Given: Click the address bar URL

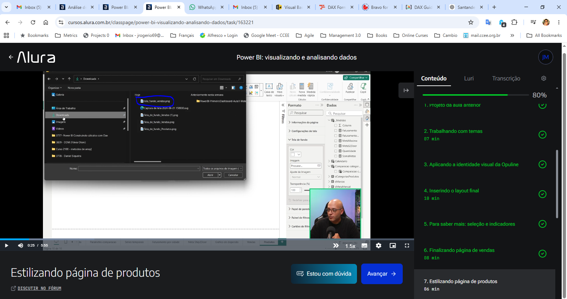Looking at the screenshot, I should click(x=161, y=22).
